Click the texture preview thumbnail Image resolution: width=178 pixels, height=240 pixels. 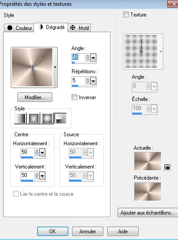141,51
